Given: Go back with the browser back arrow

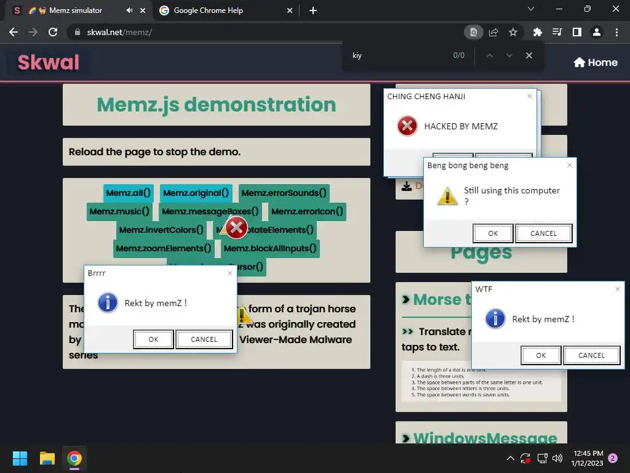Looking at the screenshot, I should pos(14,32).
